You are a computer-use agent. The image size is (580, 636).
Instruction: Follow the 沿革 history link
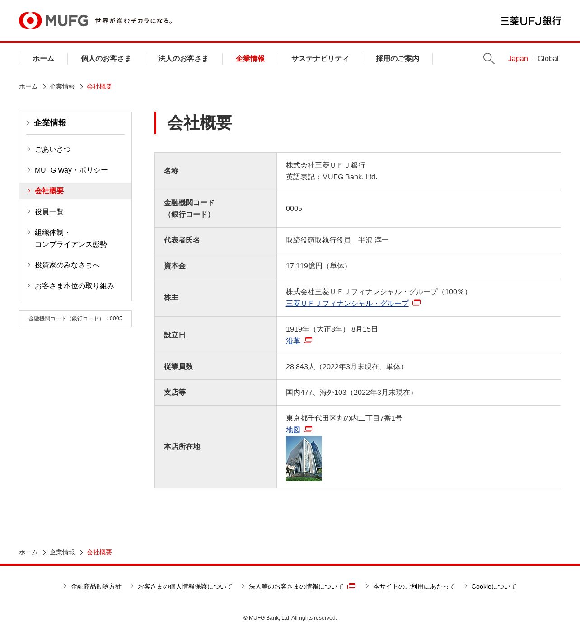point(293,341)
